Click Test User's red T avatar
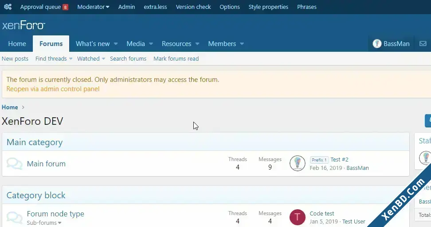This screenshot has height=227, width=431. click(x=298, y=217)
